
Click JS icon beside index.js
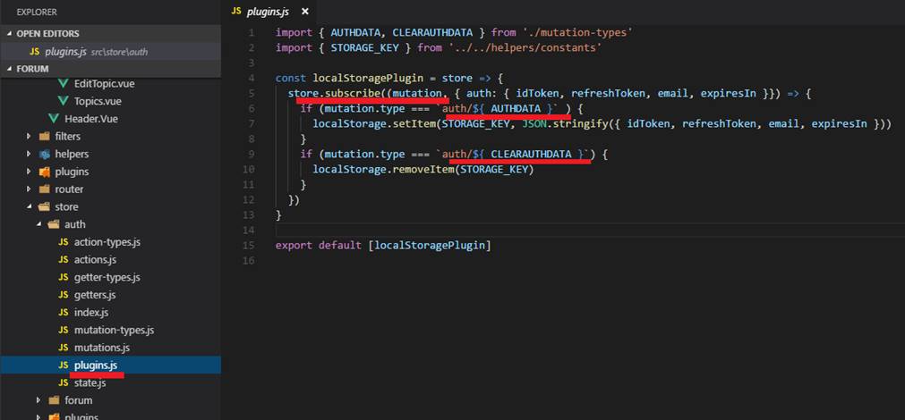[x=64, y=313]
